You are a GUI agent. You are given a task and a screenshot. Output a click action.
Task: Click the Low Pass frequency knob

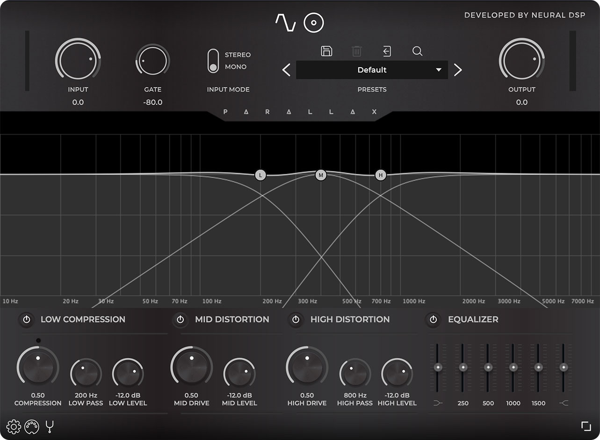pyautogui.click(x=86, y=374)
